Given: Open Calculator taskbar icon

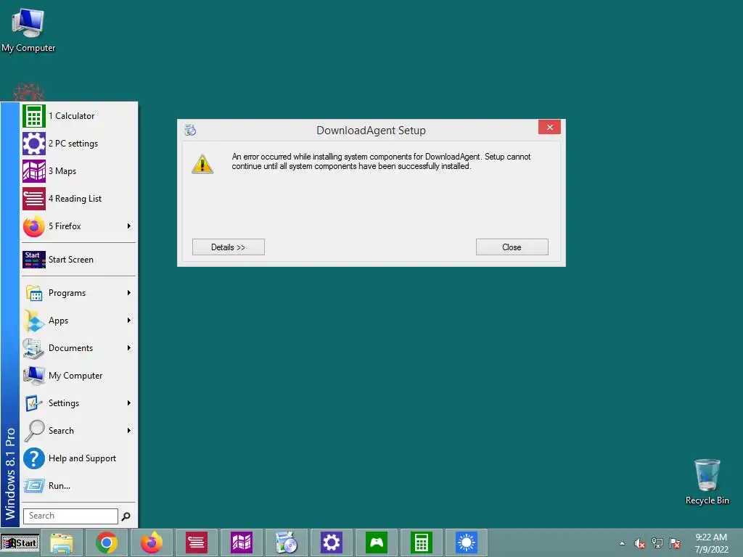Looking at the screenshot, I should click(x=422, y=542).
